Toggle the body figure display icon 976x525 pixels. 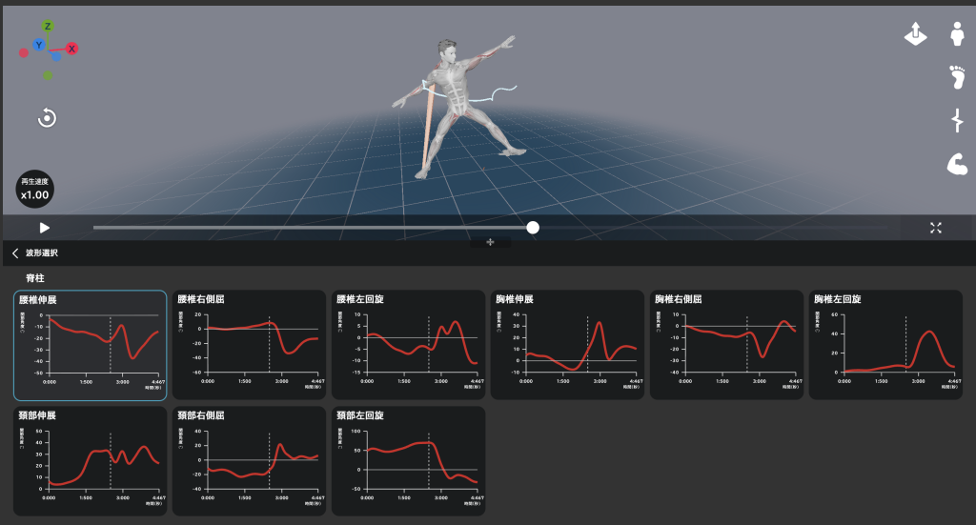tap(958, 34)
